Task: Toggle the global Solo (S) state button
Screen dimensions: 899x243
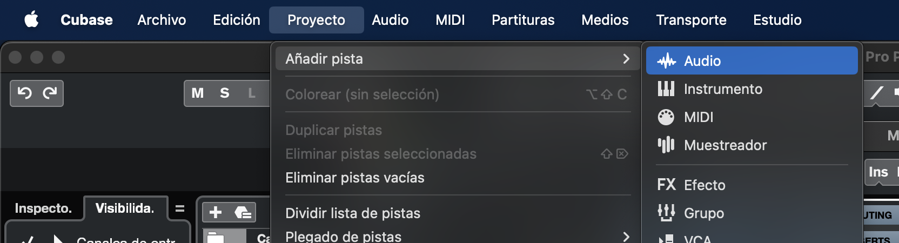Action: coord(225,93)
